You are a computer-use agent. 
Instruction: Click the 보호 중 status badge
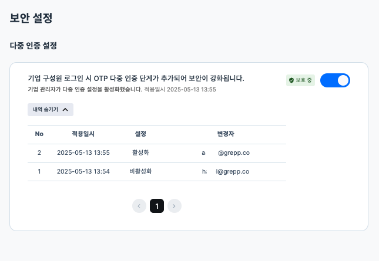pos(300,80)
